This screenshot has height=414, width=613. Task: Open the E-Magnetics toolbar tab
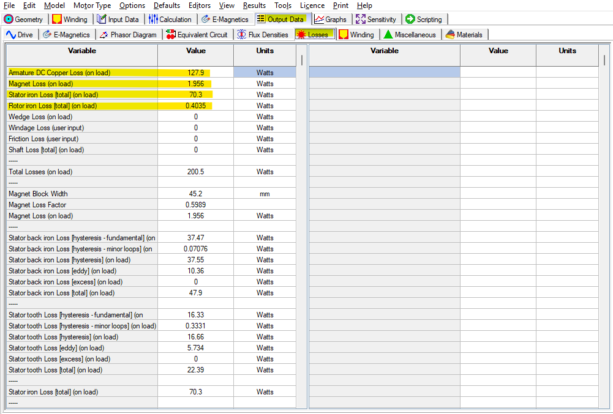[225, 19]
